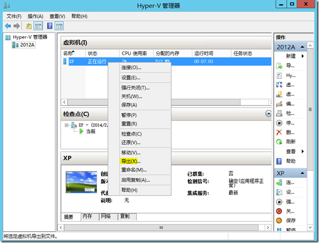
Task: Switch to the Memory (内存) tab
Action: 90,216
